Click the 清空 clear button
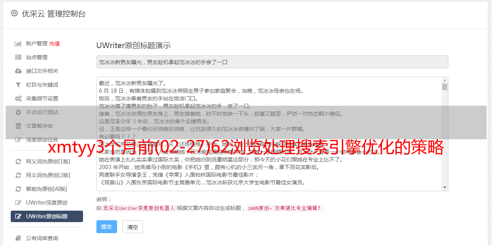The height and width of the screenshot is (245, 492). (133, 227)
